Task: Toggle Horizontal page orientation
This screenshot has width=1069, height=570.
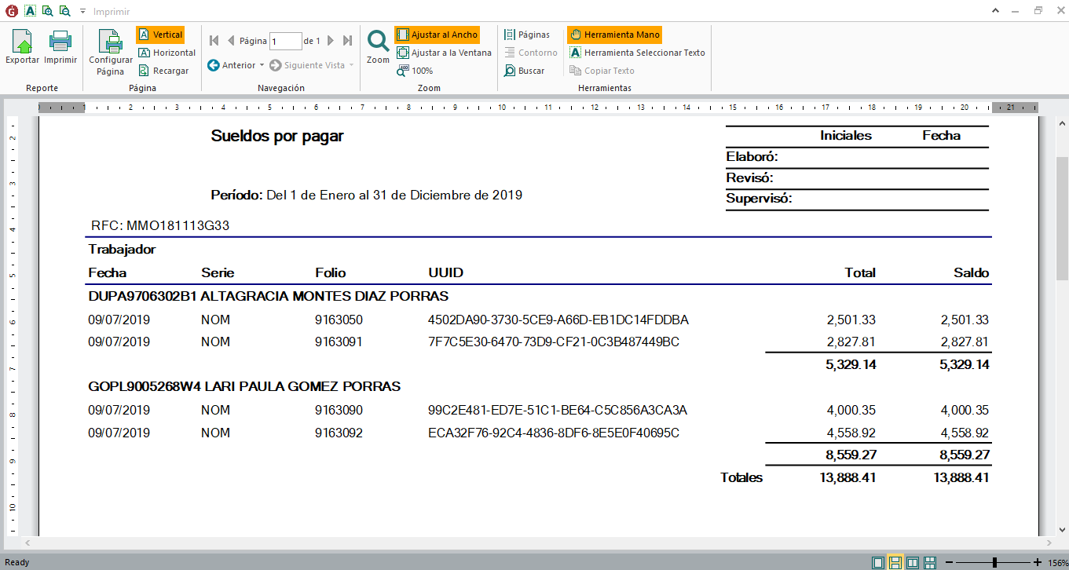Action: (x=167, y=53)
